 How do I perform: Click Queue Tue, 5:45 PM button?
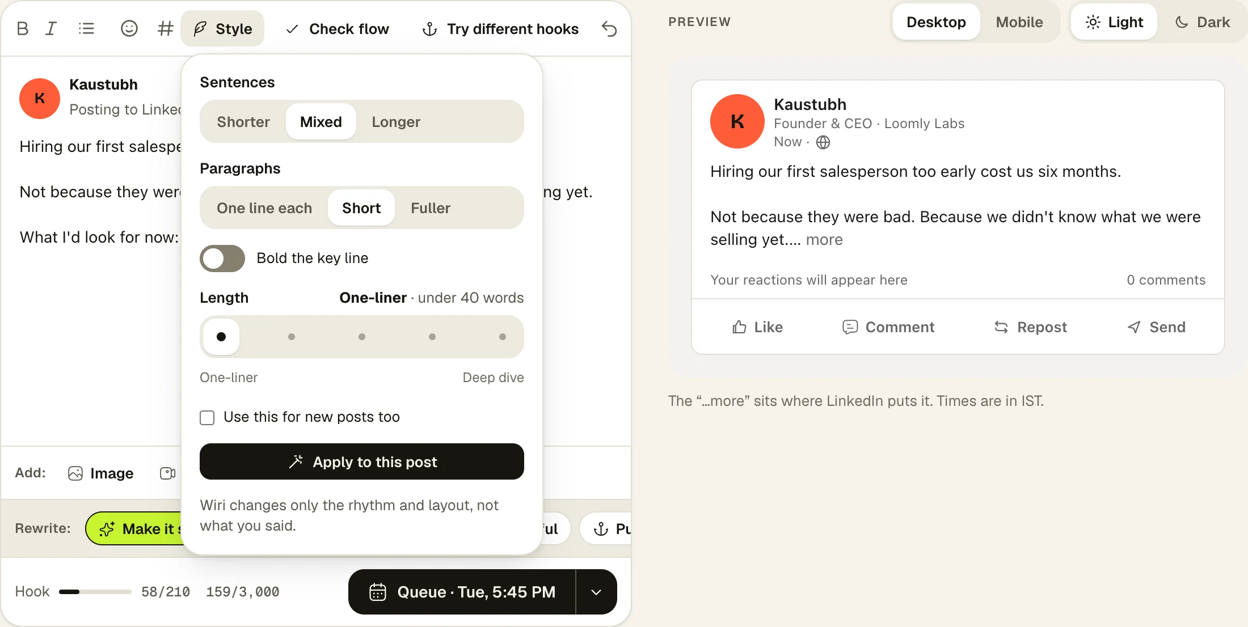(x=462, y=592)
